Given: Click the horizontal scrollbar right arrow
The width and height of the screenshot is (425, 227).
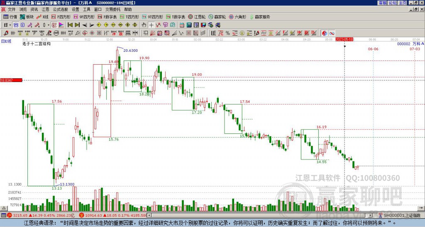Looking at the screenshot, I should click(x=371, y=215).
